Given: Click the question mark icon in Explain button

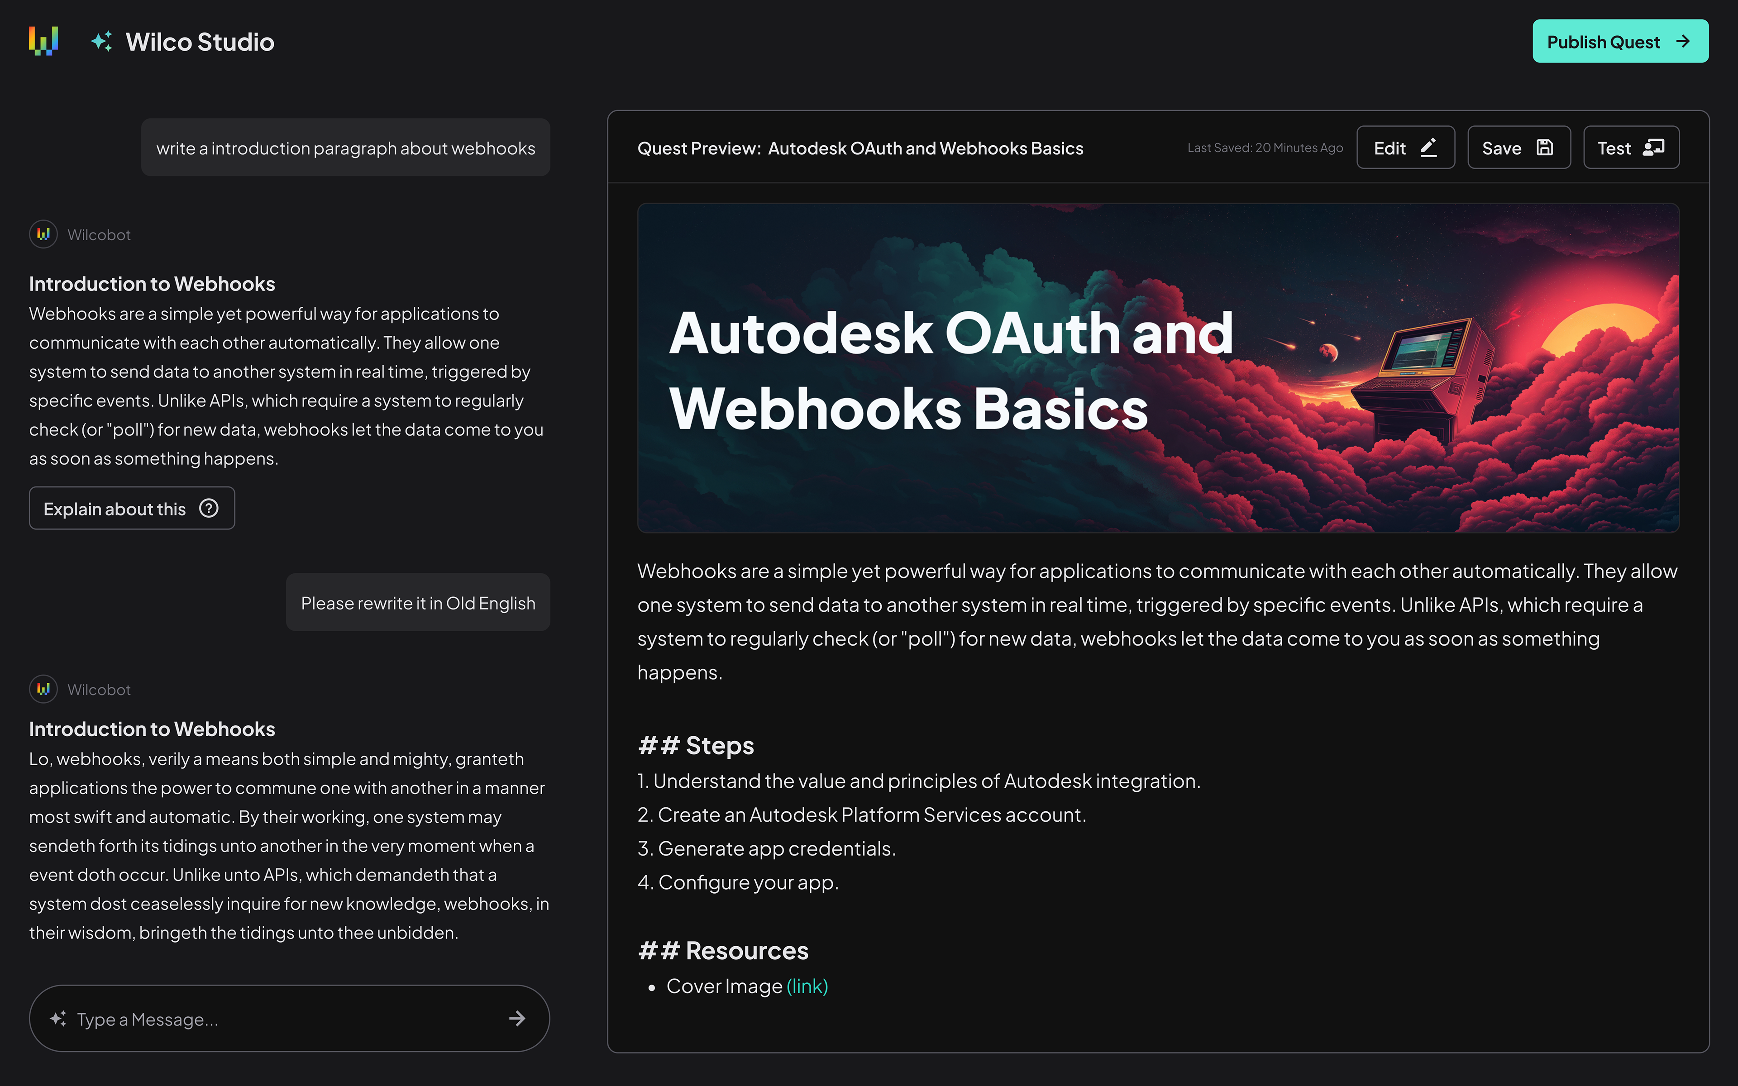Looking at the screenshot, I should [209, 509].
